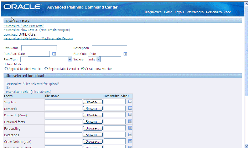Open the Plan Start Date calendar picker

[54, 54]
